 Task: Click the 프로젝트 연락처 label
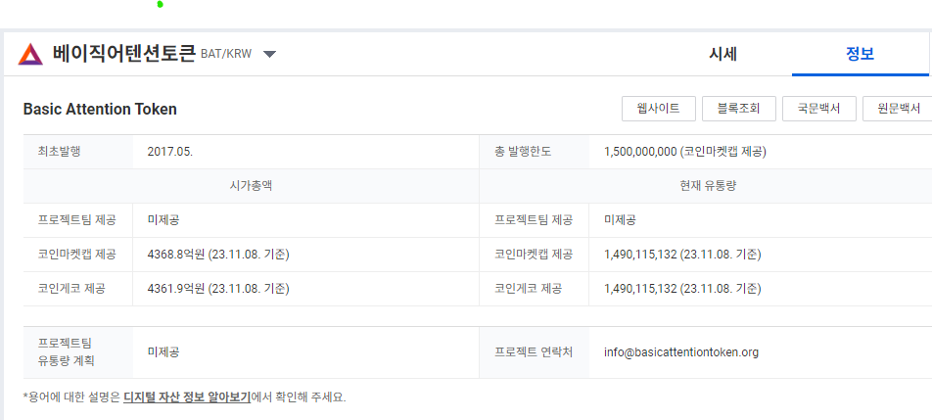point(534,352)
